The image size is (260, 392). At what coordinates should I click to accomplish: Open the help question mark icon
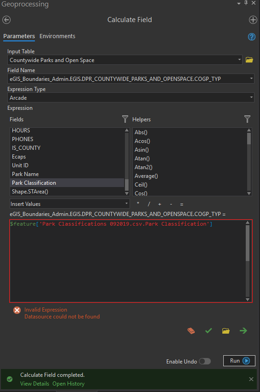[251, 37]
